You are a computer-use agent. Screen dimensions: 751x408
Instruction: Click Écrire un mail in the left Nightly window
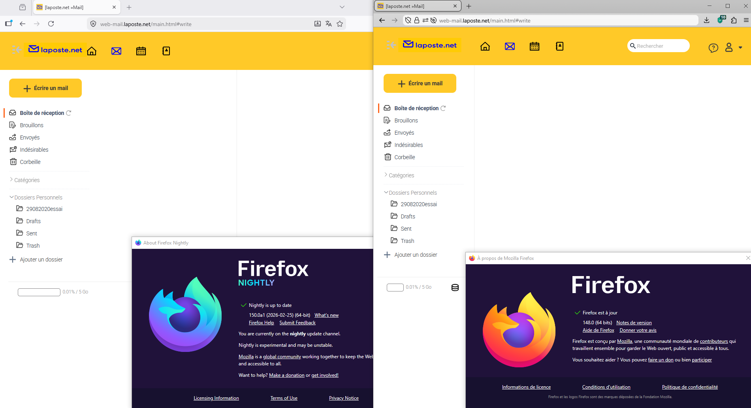45,88
